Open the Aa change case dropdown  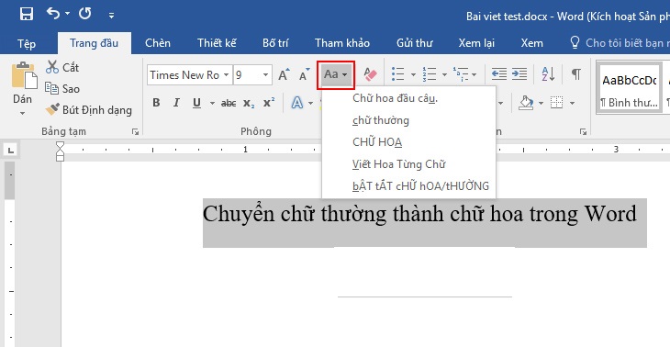[x=336, y=74]
